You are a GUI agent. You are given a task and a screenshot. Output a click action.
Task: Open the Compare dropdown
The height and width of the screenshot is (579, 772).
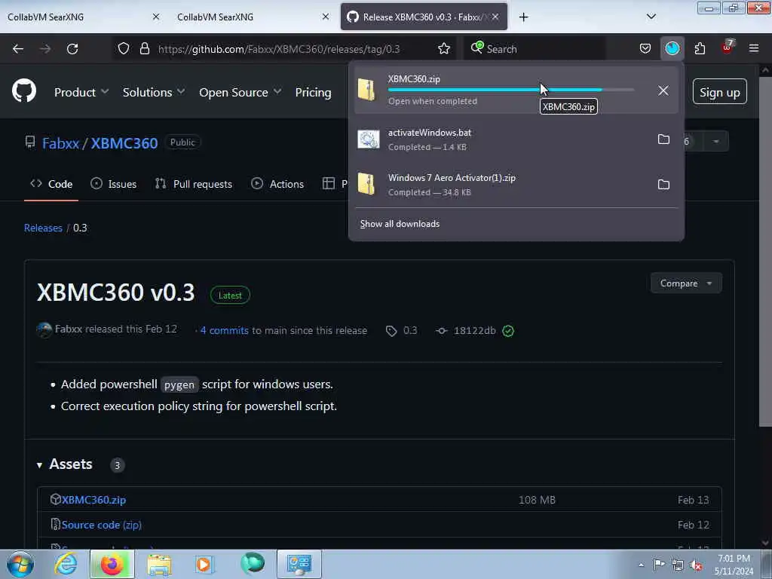click(686, 283)
